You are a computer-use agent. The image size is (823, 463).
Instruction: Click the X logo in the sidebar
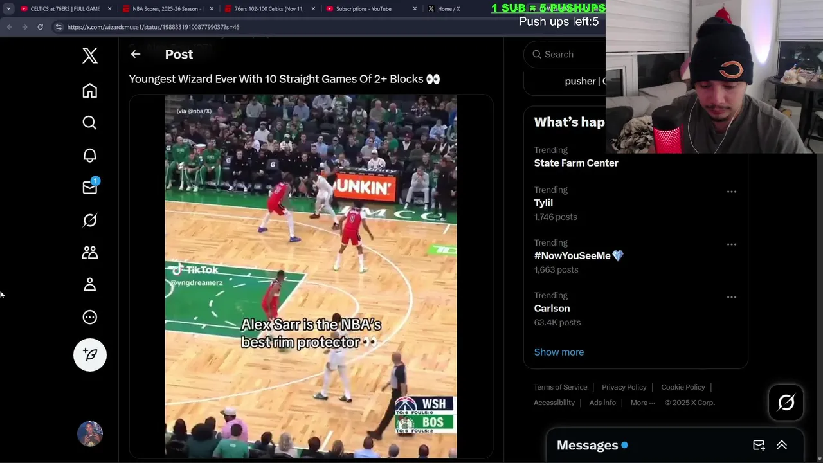90,55
